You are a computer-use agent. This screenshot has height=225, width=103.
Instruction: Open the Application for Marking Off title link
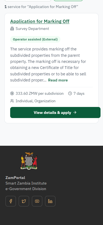[40, 21]
